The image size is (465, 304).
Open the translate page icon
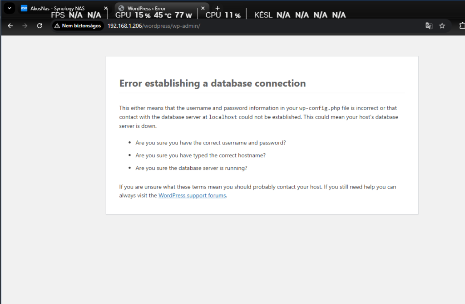[429, 26]
